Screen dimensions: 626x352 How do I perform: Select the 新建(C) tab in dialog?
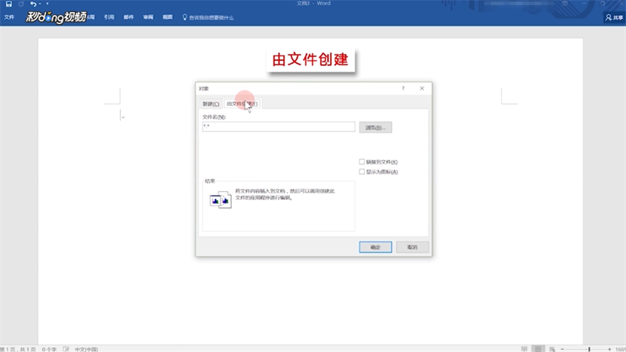pyautogui.click(x=211, y=104)
